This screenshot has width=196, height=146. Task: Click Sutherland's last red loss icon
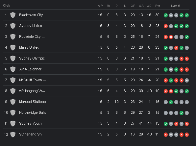point(187,134)
